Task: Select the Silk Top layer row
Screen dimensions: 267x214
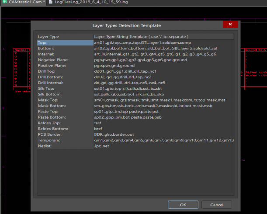Action: click(64, 88)
